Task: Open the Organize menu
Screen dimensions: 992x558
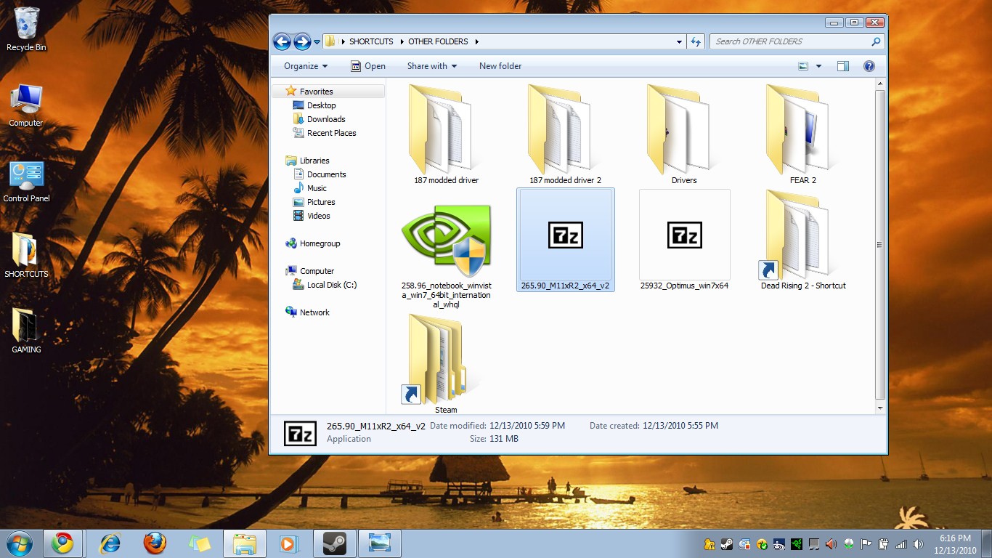Action: pos(306,66)
